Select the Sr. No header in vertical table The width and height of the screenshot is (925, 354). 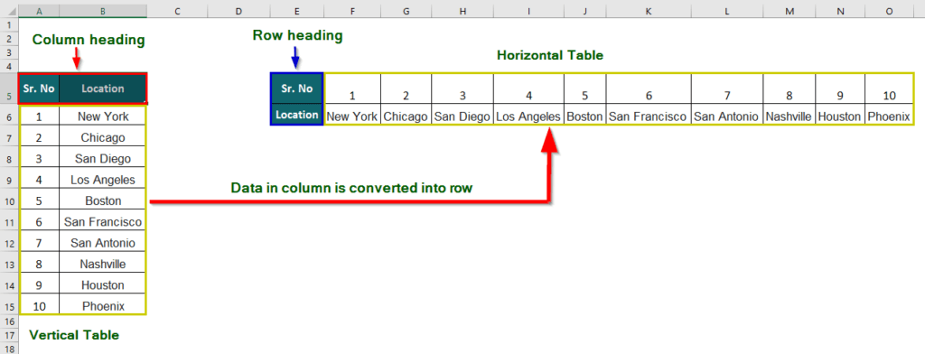[39, 88]
